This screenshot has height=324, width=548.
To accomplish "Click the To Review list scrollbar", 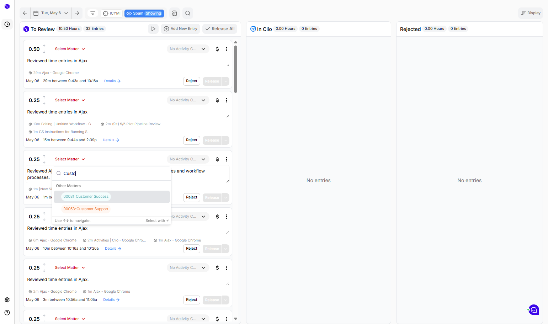I will (235, 69).
